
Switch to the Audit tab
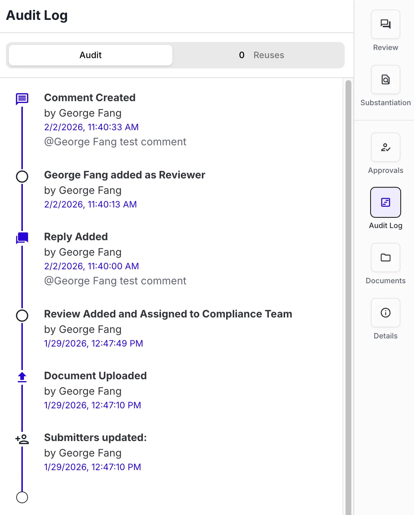(91, 55)
